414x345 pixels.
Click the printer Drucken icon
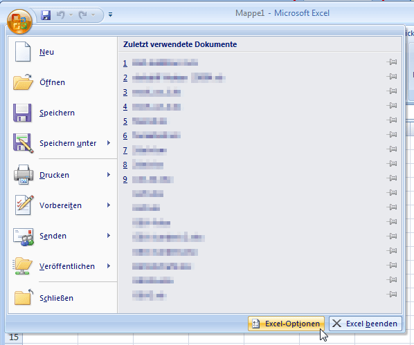tap(24, 175)
